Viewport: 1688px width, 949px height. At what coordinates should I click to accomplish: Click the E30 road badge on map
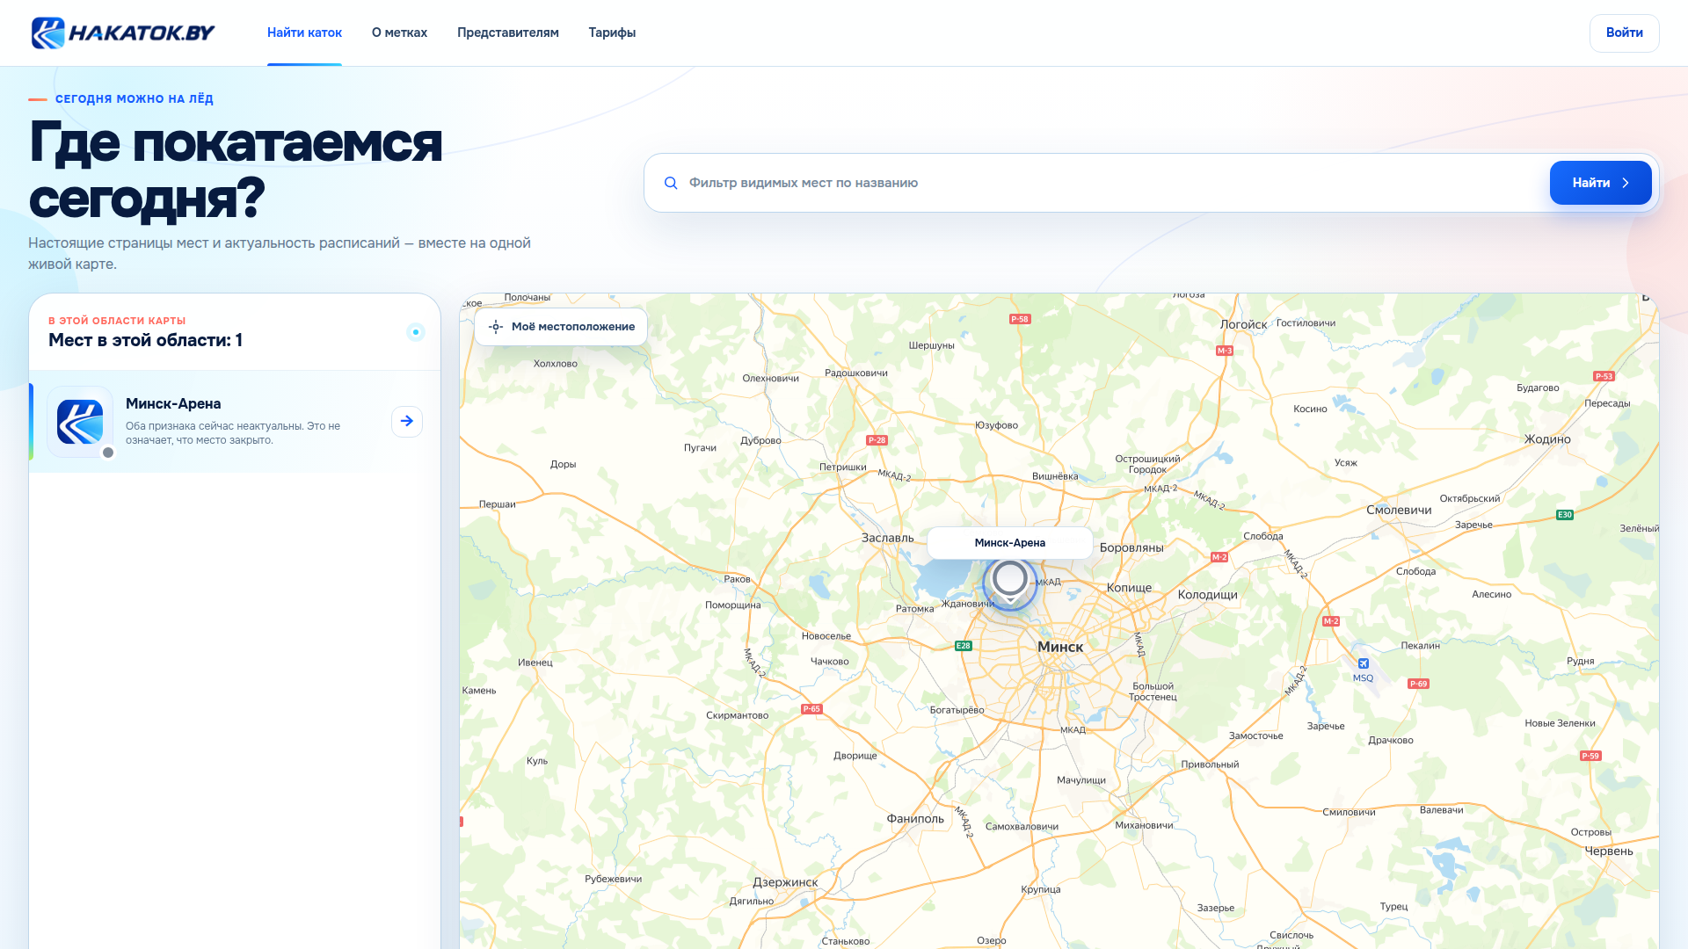pos(1565,515)
